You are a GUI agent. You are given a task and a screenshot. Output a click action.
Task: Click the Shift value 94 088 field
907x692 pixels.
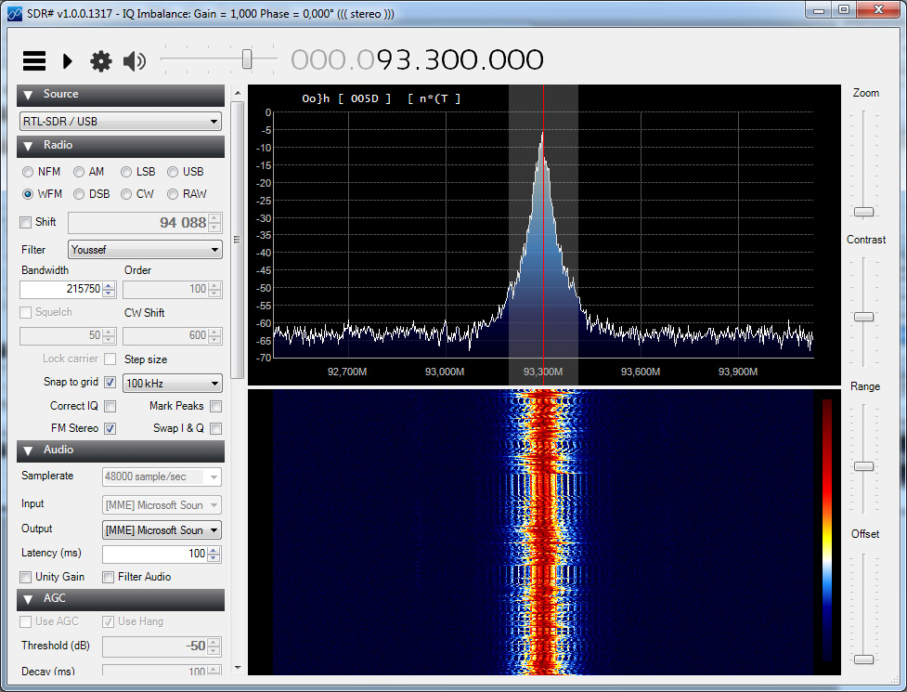tap(137, 223)
